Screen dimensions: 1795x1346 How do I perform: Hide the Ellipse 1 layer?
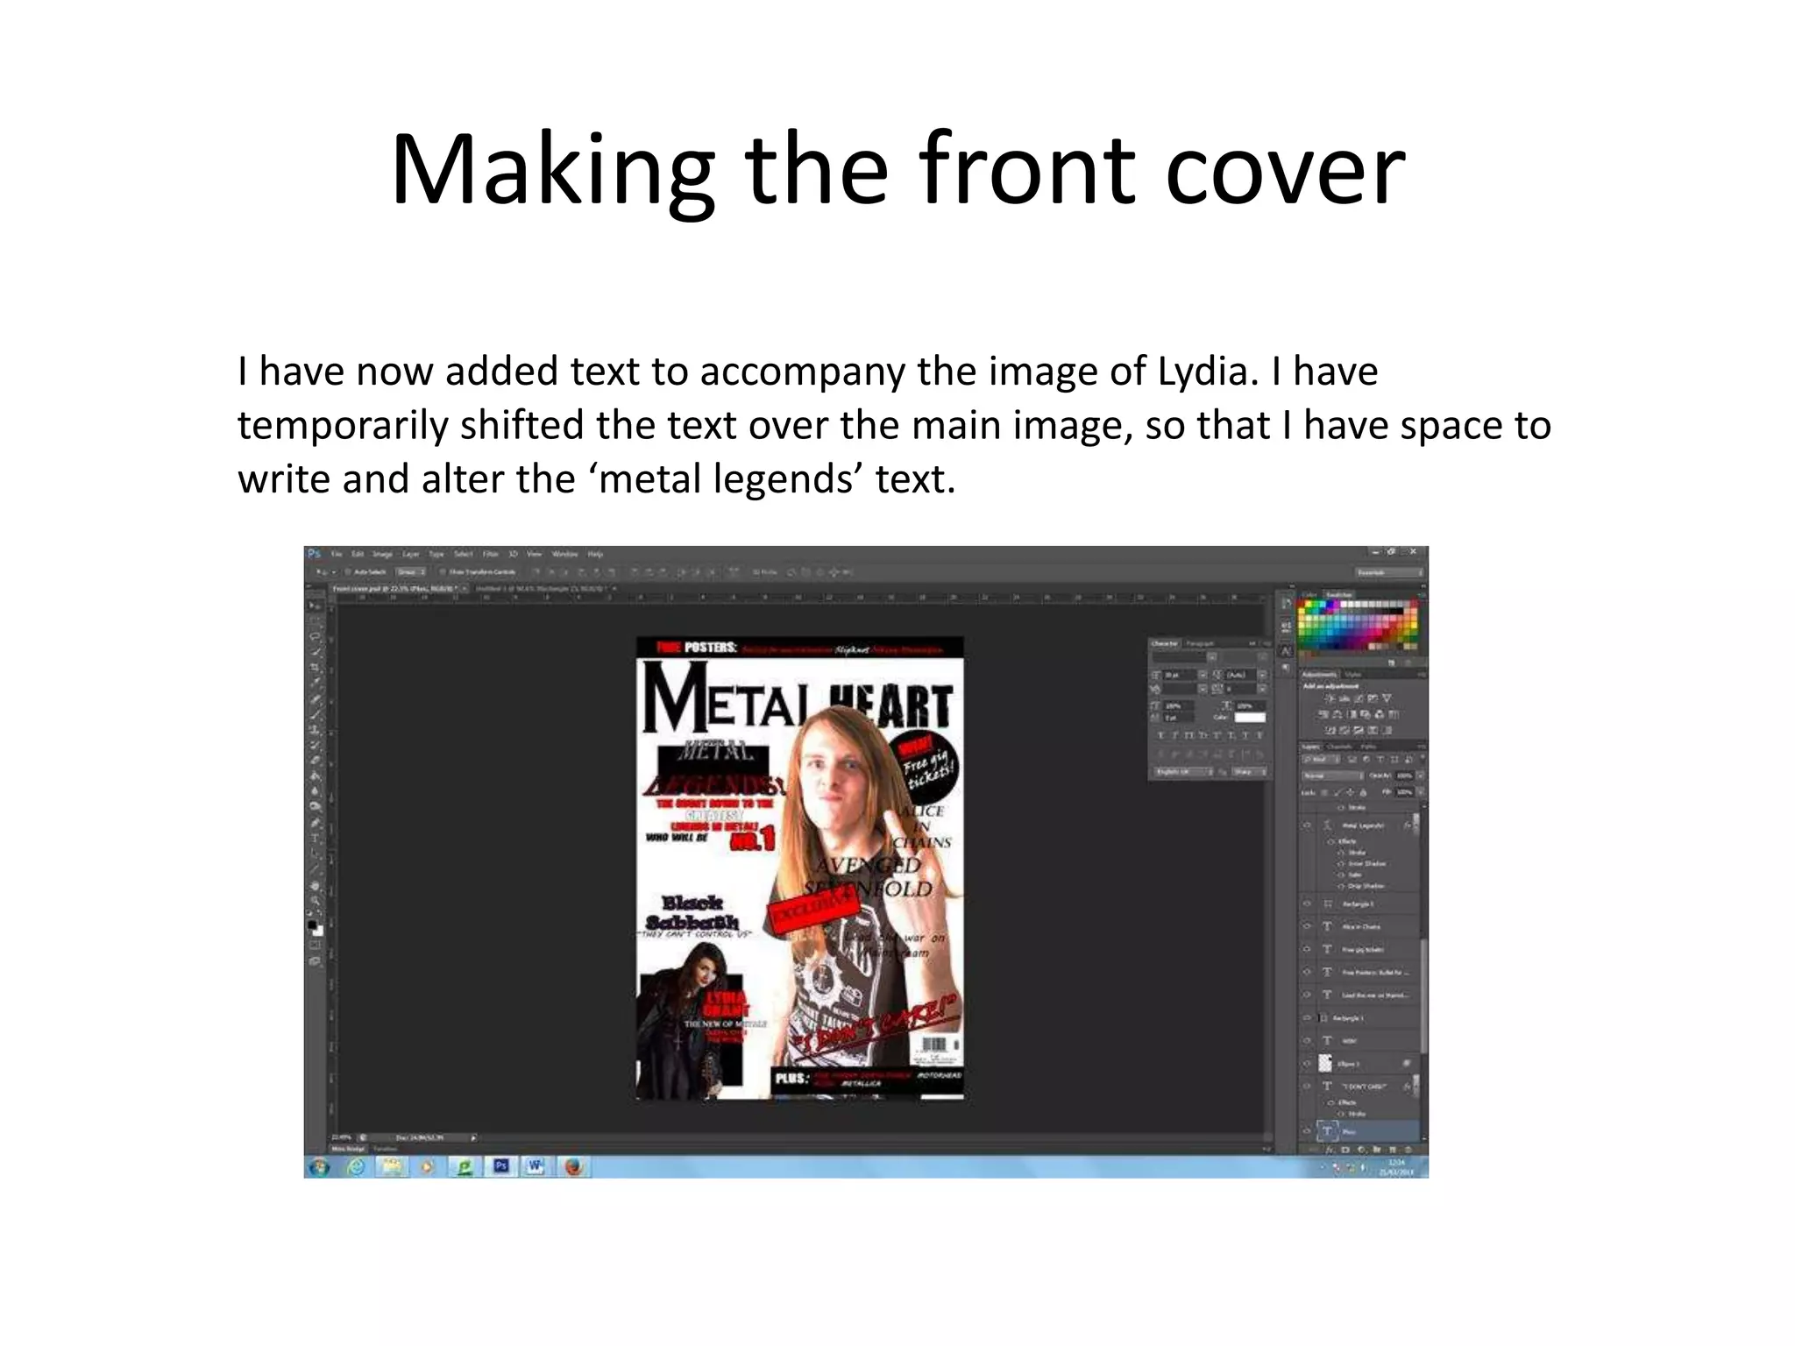[1307, 1064]
